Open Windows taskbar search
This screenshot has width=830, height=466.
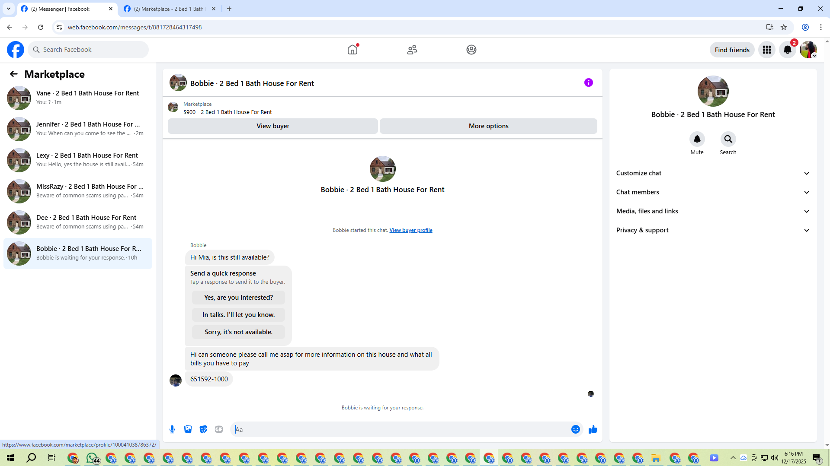tap(31, 458)
